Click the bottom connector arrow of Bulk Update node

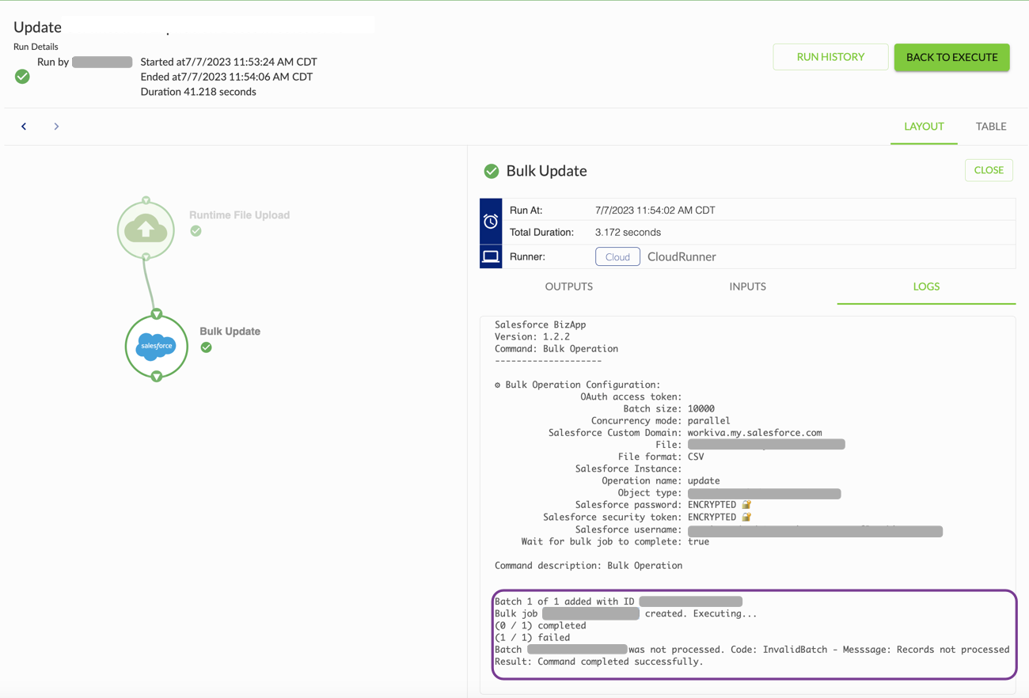tap(157, 377)
